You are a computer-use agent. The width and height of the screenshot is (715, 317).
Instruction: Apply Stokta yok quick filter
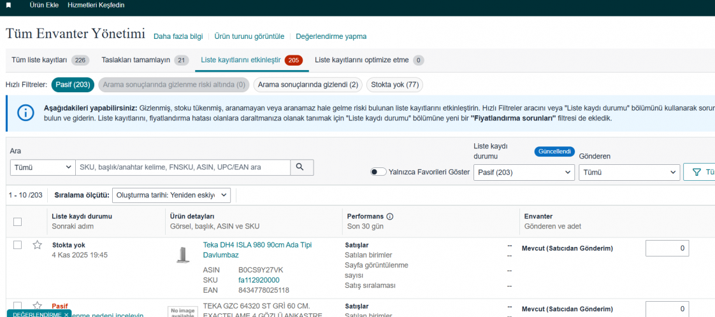coord(394,85)
